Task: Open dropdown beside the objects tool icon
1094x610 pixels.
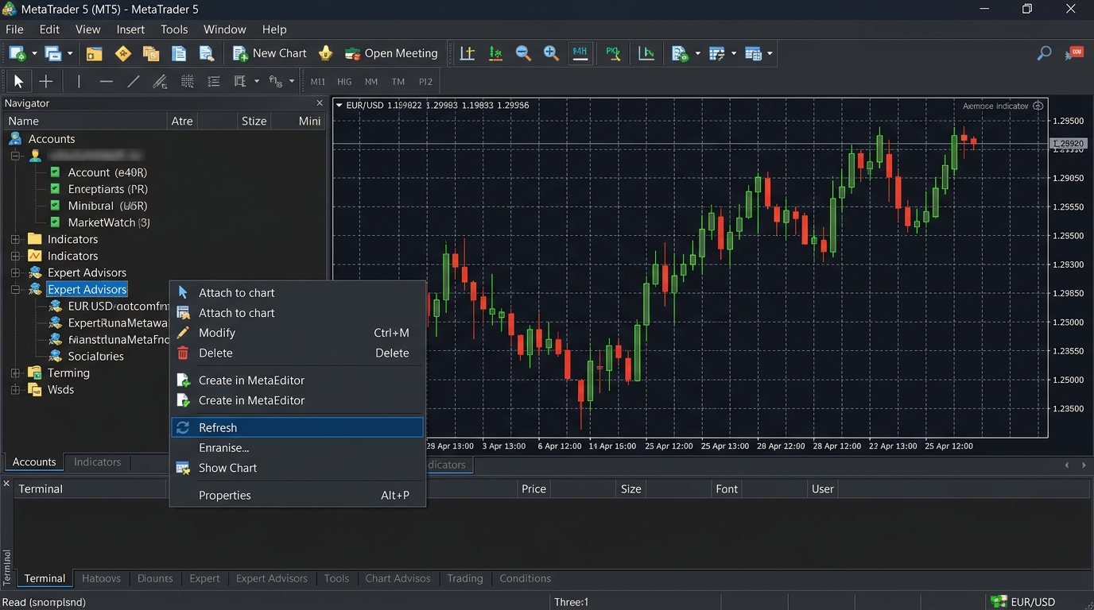Action: (292, 81)
